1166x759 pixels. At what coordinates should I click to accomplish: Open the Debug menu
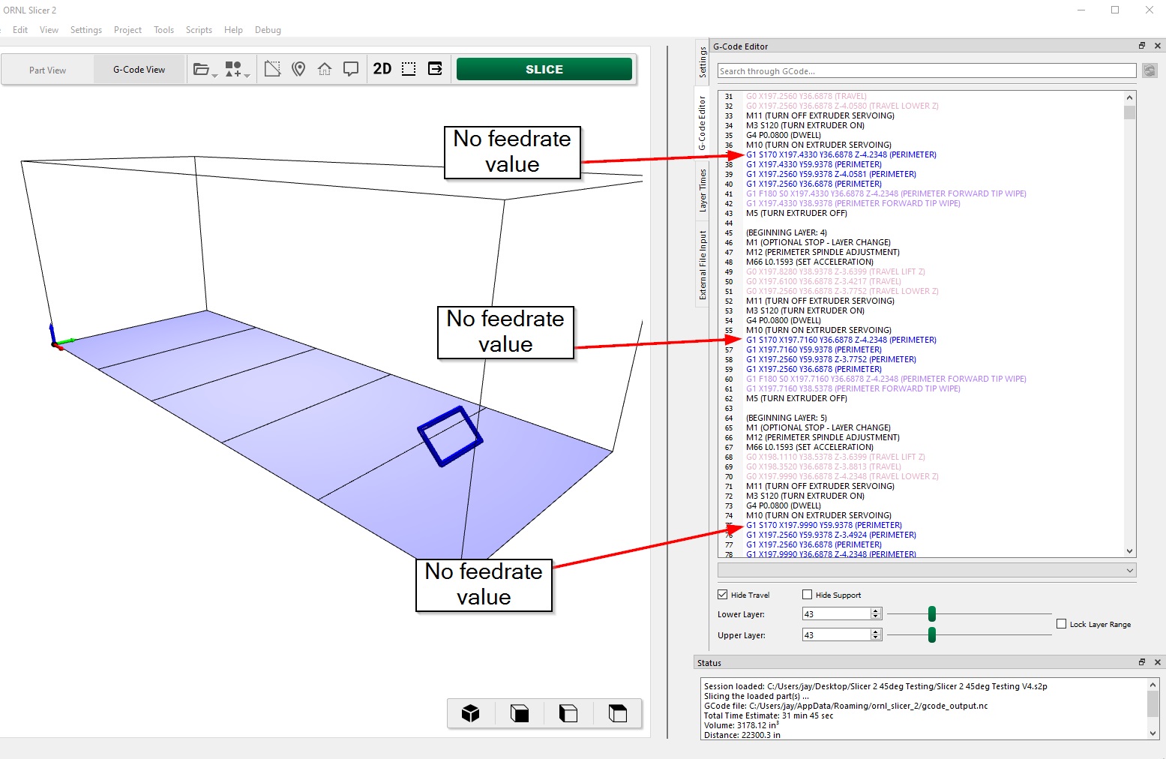[x=268, y=30]
